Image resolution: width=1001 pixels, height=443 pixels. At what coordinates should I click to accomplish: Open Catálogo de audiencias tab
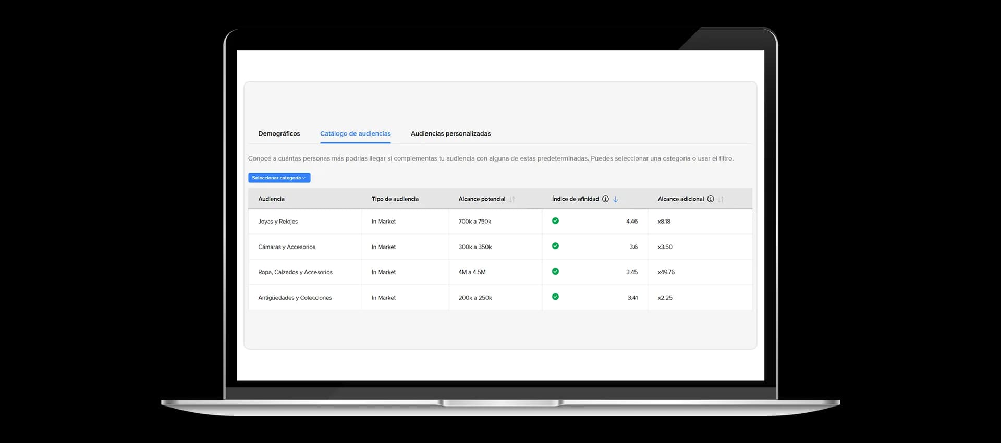coord(355,134)
